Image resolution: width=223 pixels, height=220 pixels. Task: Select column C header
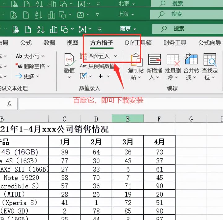tap(64, 119)
